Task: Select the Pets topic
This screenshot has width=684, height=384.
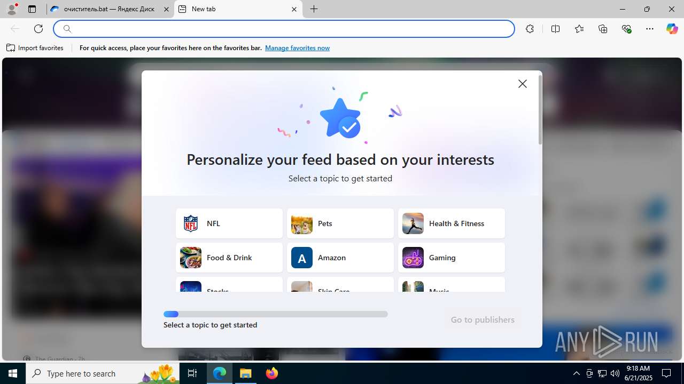Action: pos(340,223)
